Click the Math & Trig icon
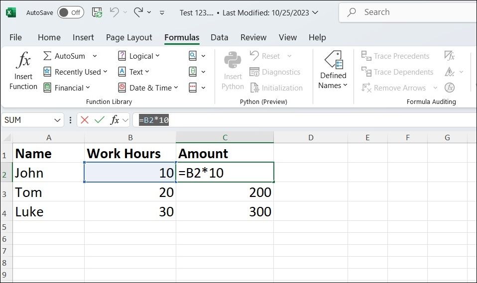 point(193,72)
